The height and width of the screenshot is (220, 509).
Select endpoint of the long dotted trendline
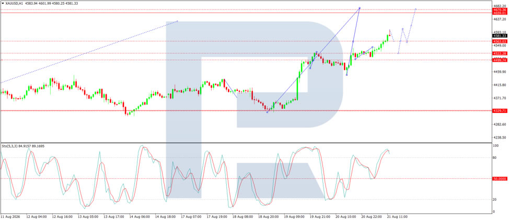point(177,21)
